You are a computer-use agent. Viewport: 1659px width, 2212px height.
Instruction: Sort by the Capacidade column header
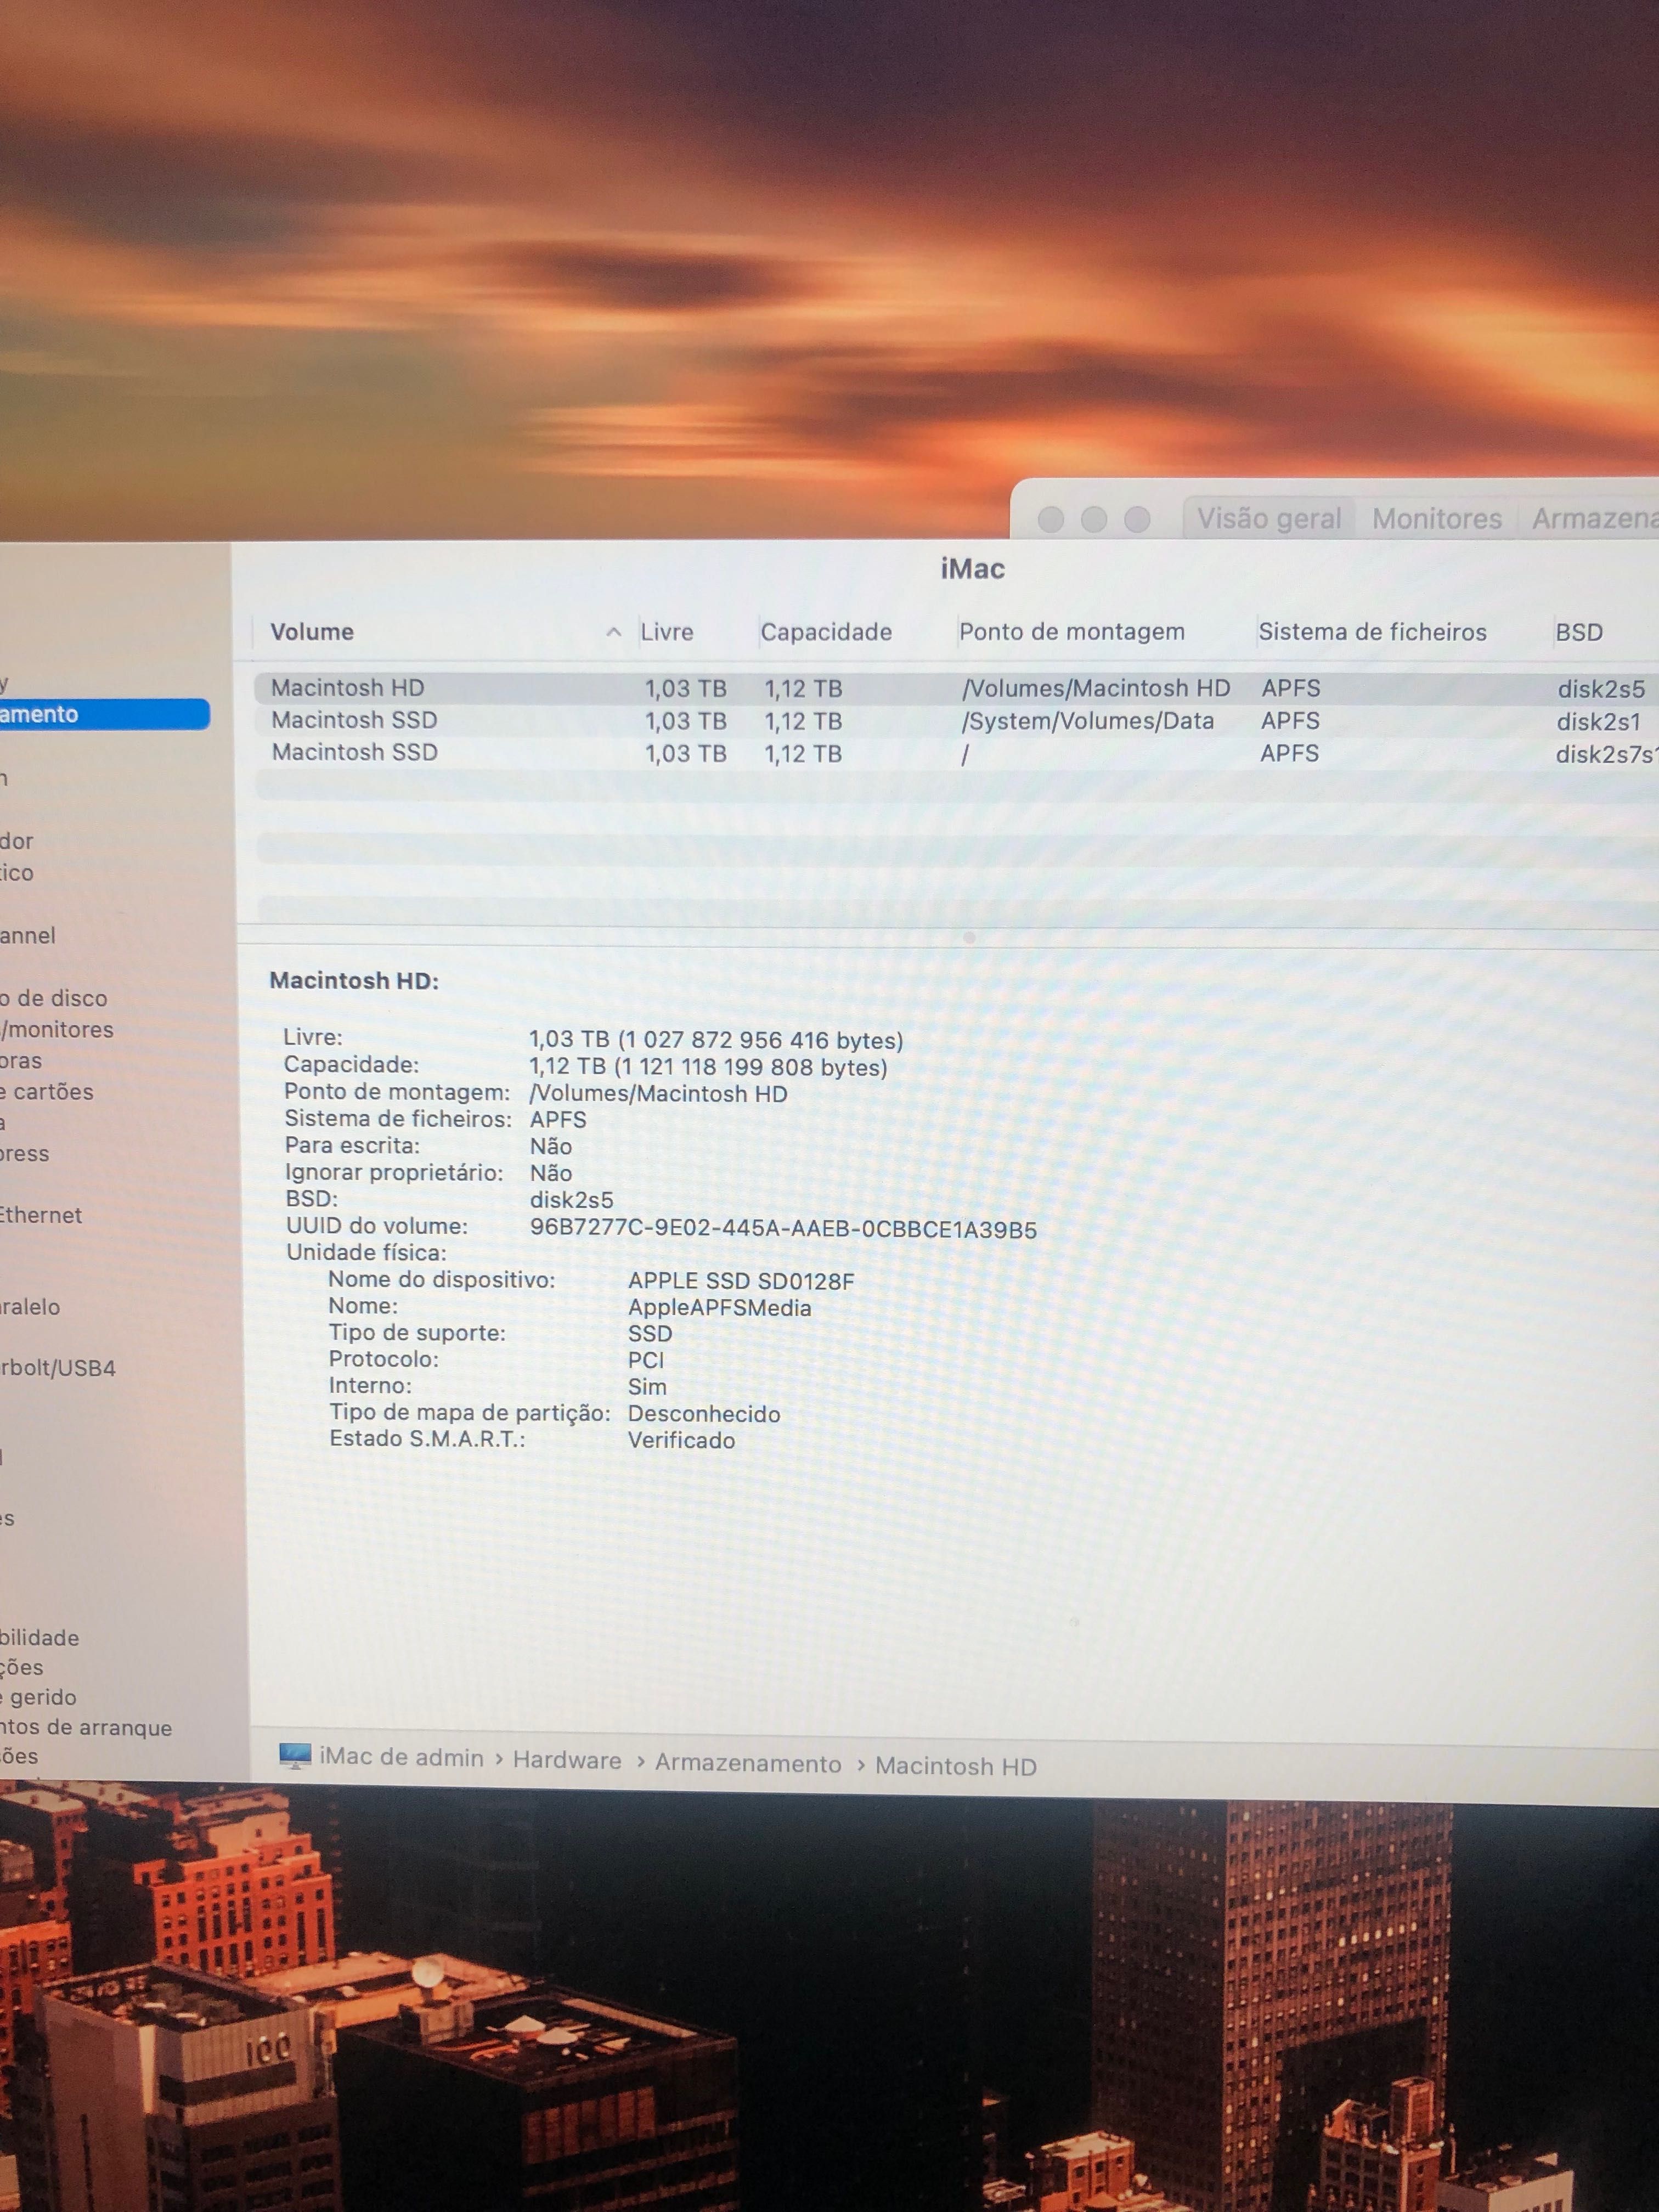click(x=826, y=632)
